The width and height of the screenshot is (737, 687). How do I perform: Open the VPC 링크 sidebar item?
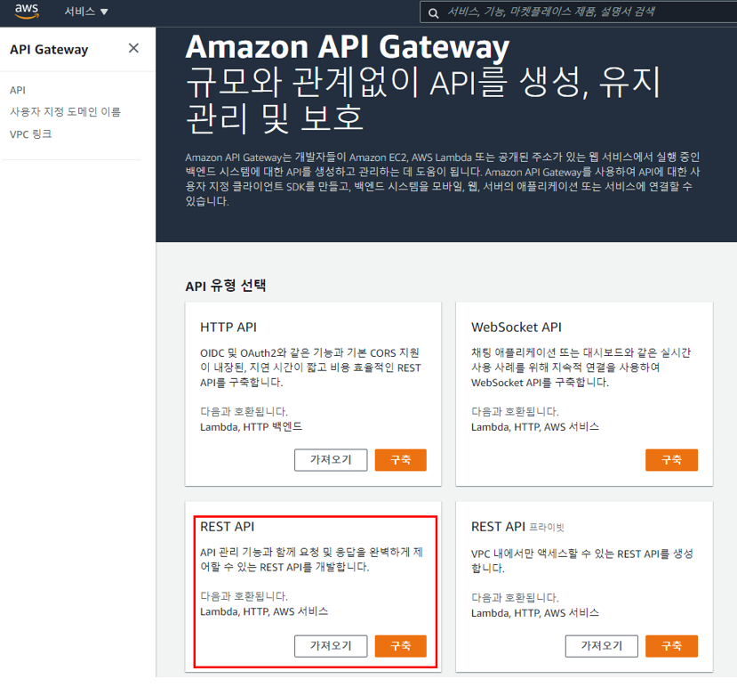tap(30, 134)
